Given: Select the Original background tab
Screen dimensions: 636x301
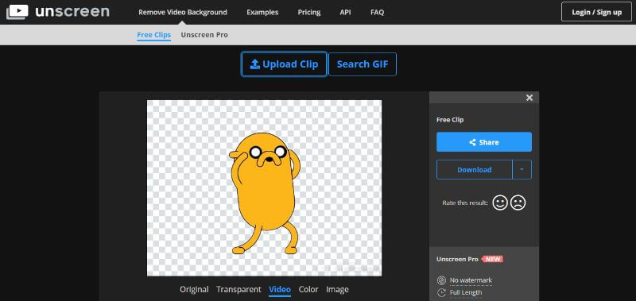Looking at the screenshot, I should pos(194,289).
